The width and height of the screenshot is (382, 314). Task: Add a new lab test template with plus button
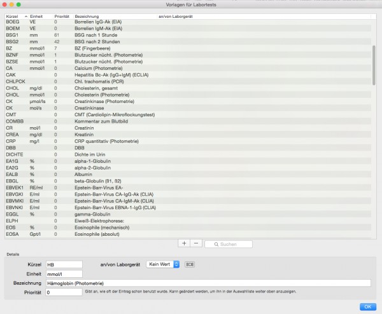[x=184, y=243]
